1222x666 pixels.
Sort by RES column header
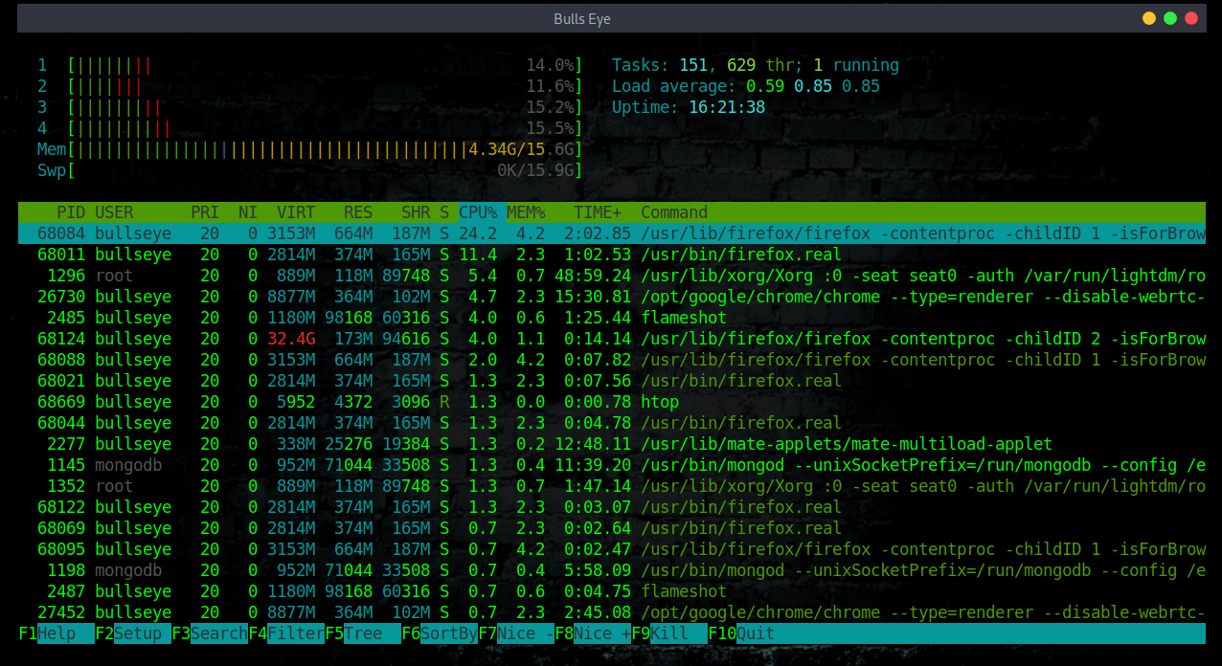[358, 212]
